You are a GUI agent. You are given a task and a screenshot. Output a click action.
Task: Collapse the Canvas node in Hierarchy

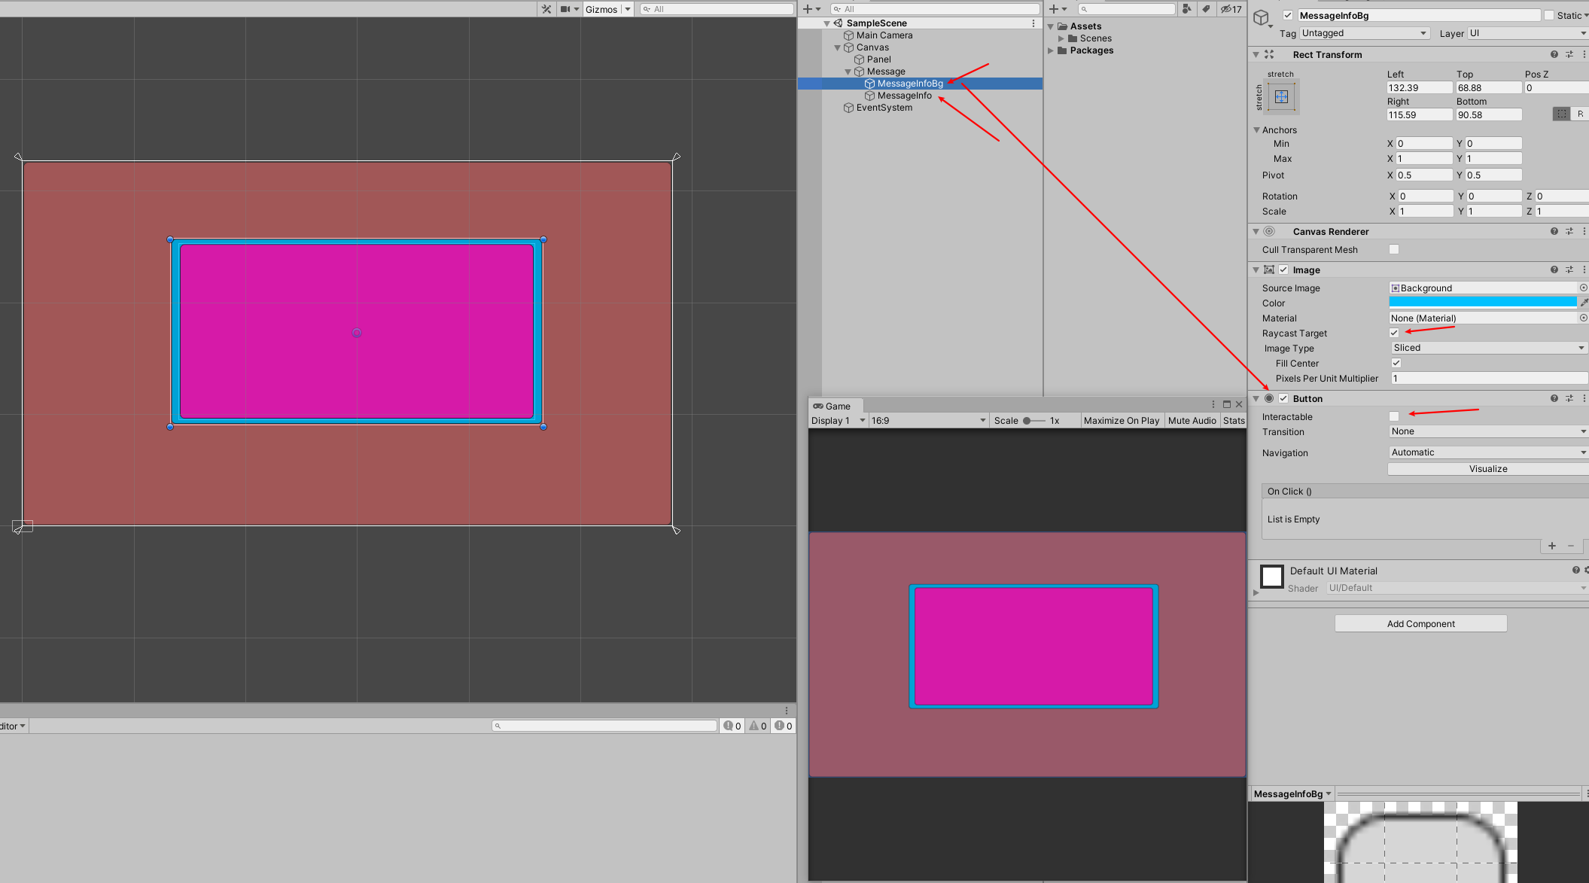837,47
